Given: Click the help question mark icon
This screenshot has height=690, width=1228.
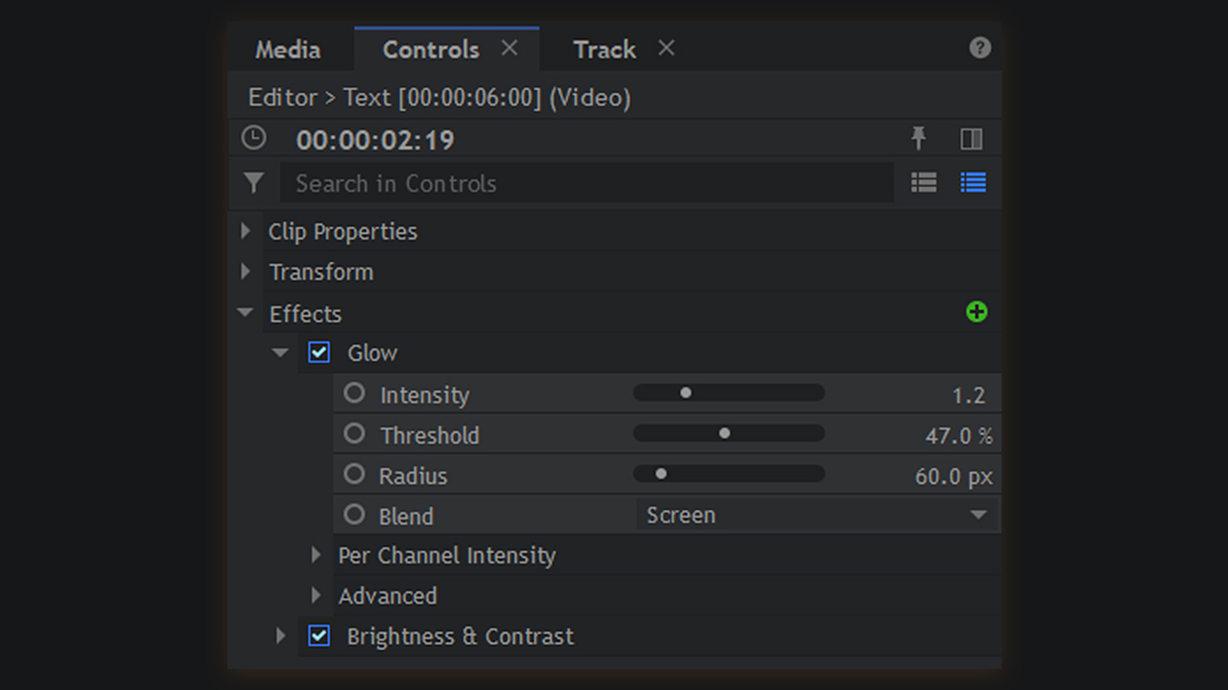Looking at the screenshot, I should click(x=980, y=48).
